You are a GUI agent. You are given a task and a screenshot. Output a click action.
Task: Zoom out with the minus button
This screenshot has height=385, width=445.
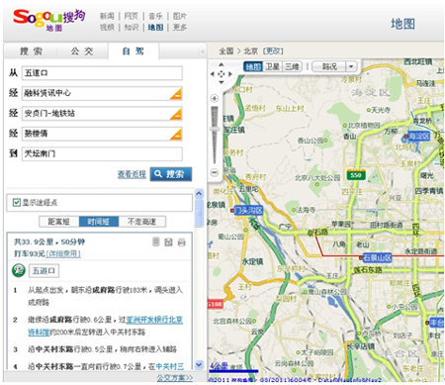215,172
